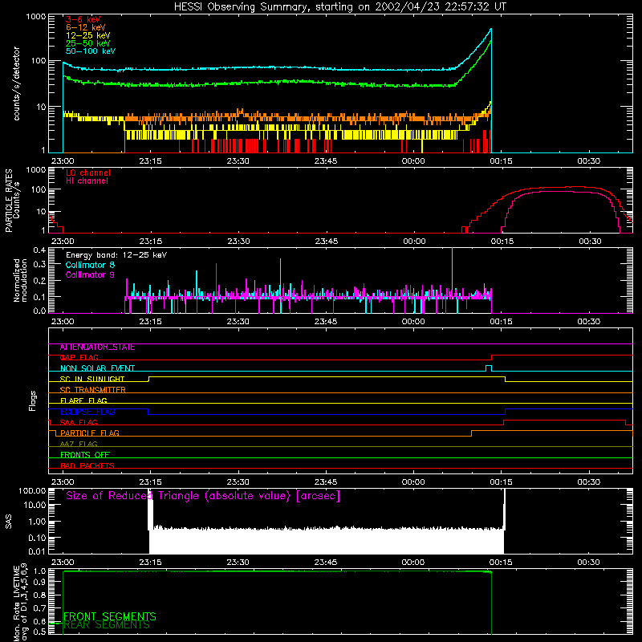Click the HI channel legend label
This screenshot has width=642, height=642.
click(87, 181)
